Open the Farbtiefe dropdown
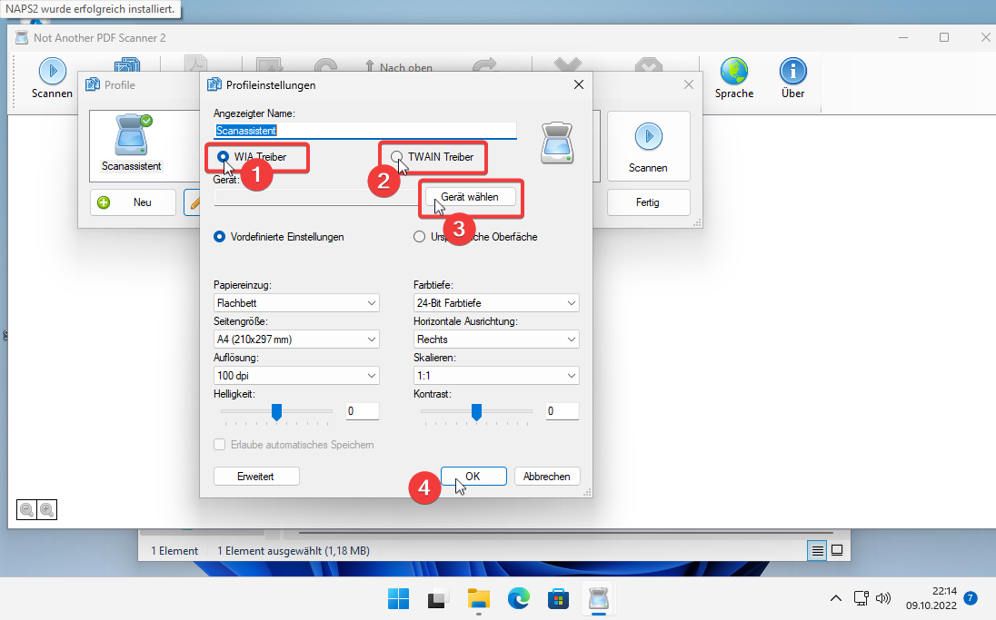 pos(496,302)
